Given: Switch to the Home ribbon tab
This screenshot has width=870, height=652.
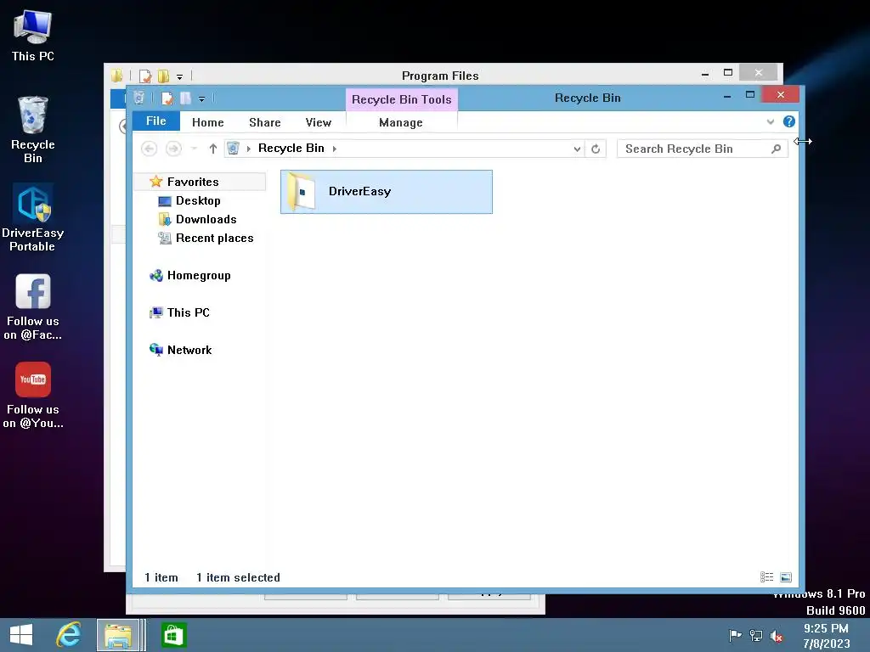Looking at the screenshot, I should tap(207, 122).
